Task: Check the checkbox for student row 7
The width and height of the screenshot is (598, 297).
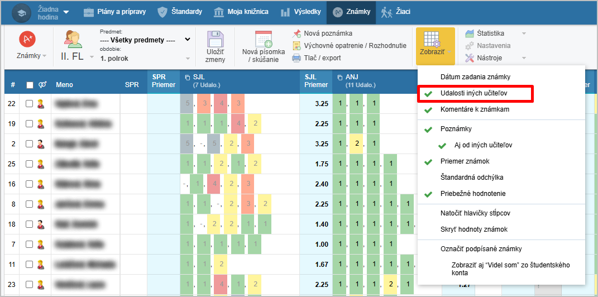Action: (30, 244)
